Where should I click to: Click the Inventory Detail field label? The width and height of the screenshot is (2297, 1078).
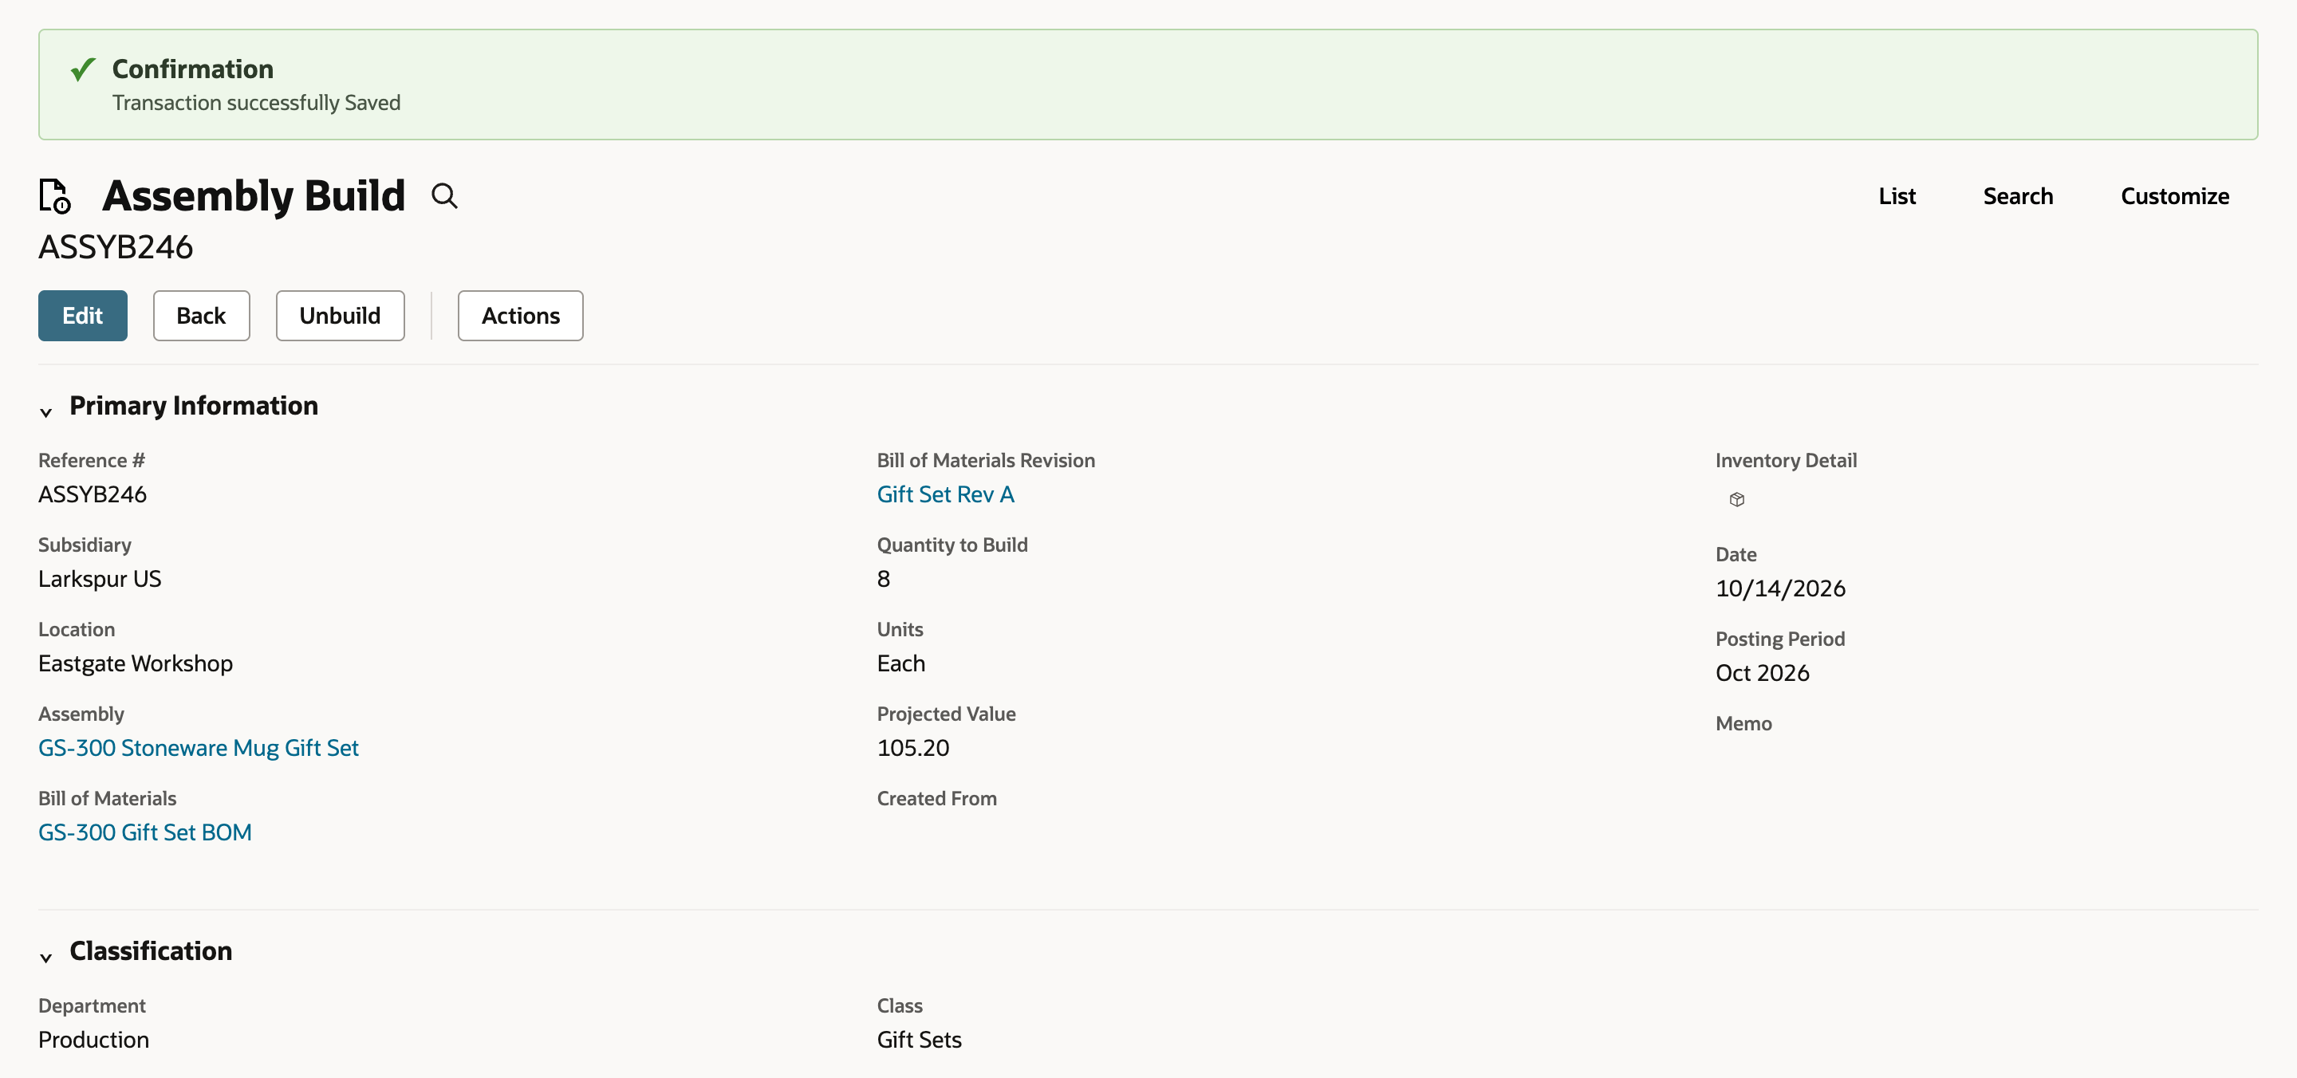pyautogui.click(x=1785, y=460)
